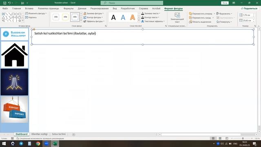
Task: Click inside the Sotish ko'rsatkichlari text box
Action: 143,37
